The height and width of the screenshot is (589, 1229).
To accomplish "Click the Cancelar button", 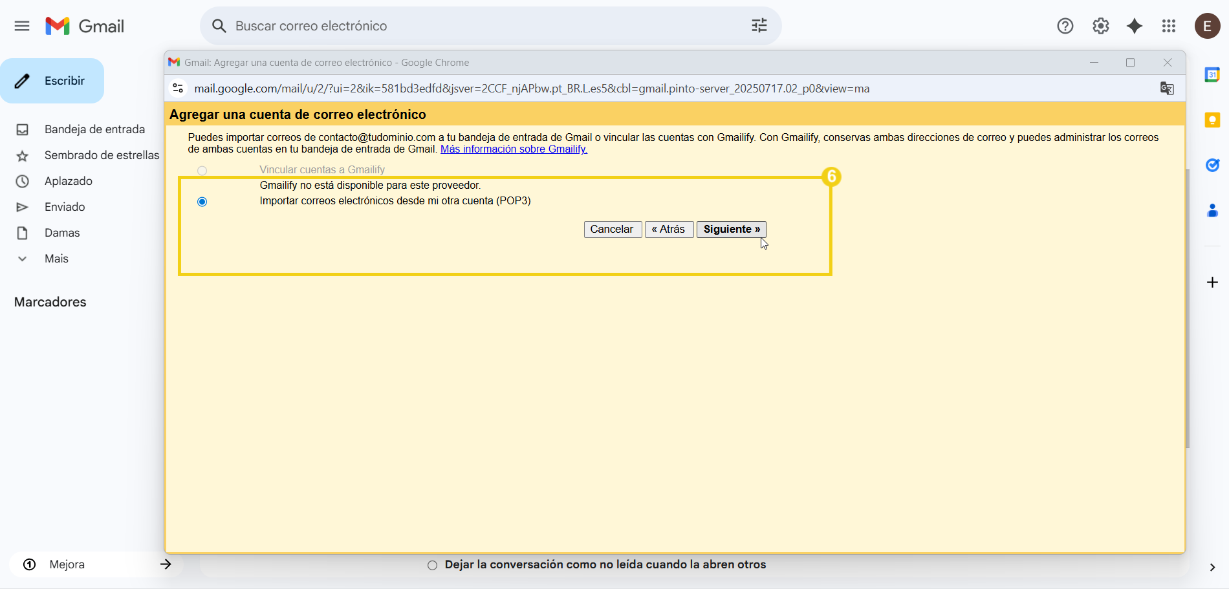I will click(x=613, y=230).
